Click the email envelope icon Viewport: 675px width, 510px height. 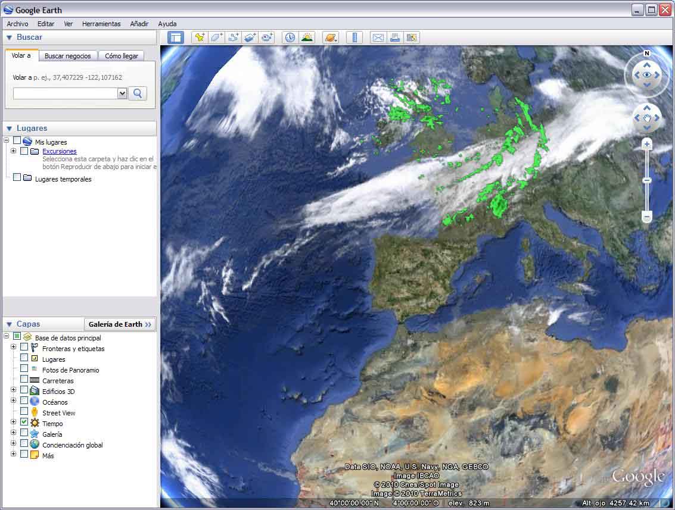[378, 37]
